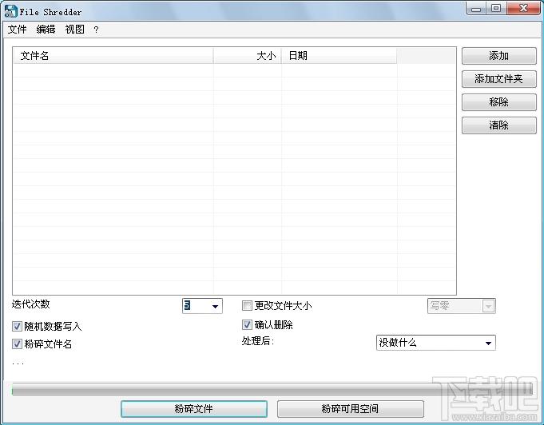Open the 处理后 dropdown showing 没做什么
Image resolution: width=544 pixels, height=425 pixels.
pos(435,343)
